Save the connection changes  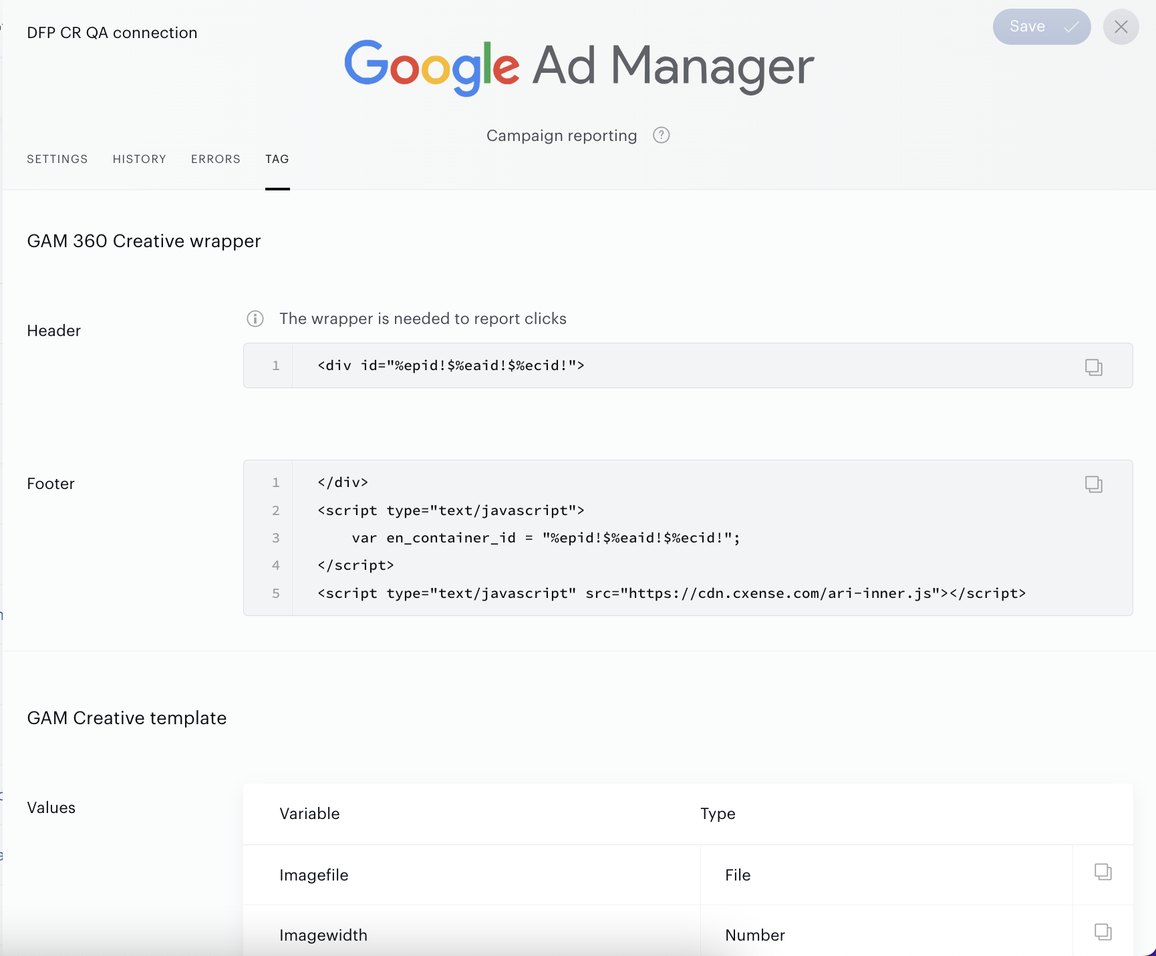point(1041,27)
